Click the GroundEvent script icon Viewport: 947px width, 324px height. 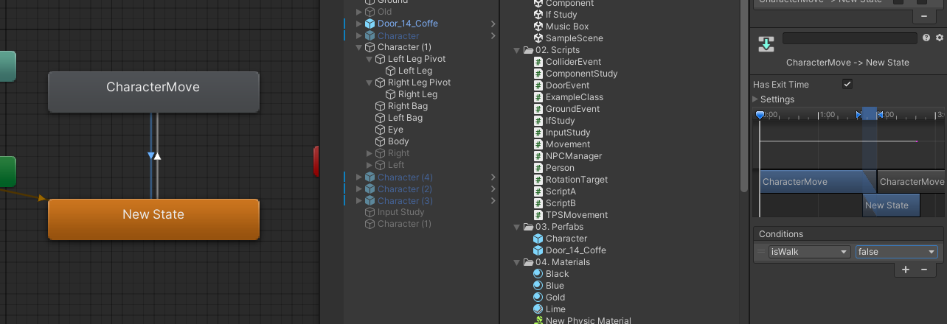click(538, 109)
